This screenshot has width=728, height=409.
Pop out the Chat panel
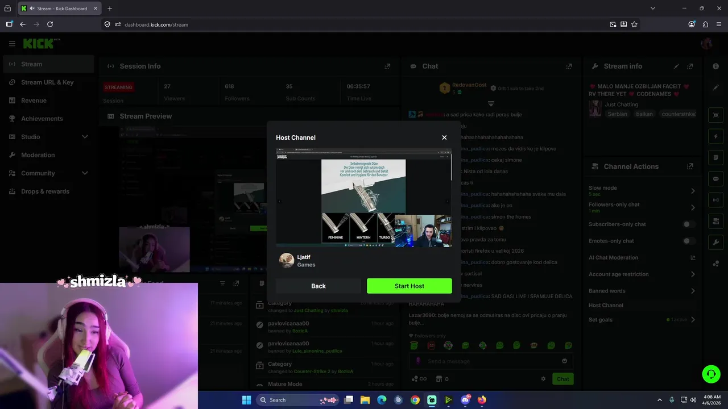pyautogui.click(x=569, y=66)
